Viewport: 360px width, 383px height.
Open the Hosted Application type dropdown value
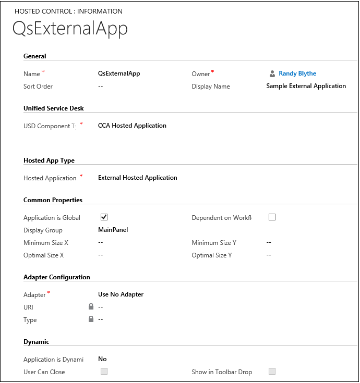tap(137, 178)
